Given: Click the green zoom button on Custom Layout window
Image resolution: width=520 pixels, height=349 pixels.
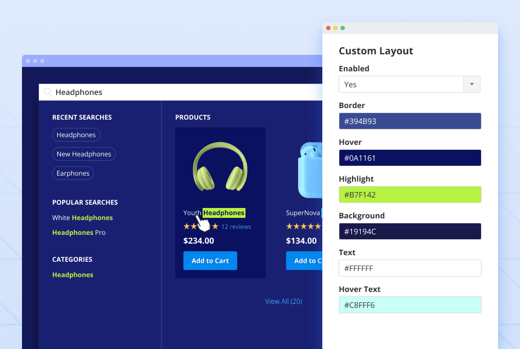Looking at the screenshot, I should coord(343,27).
